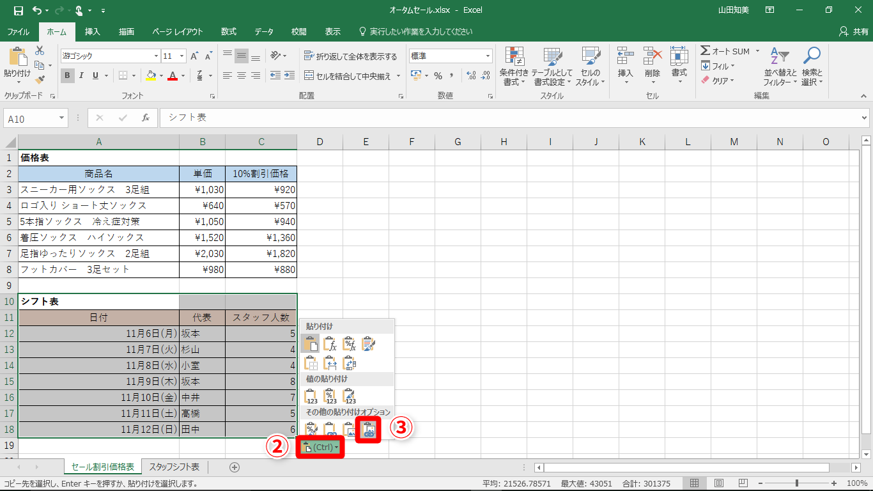Click the Cut scissors icon
873x491 pixels.
point(40,51)
